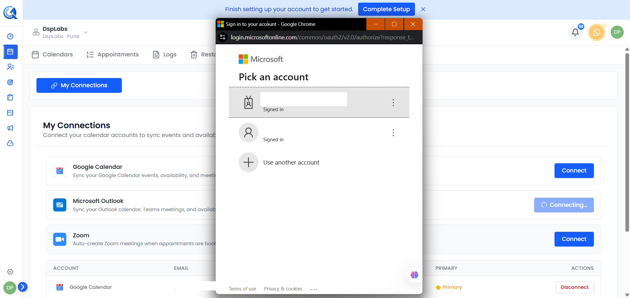Screen dimensions: 630x298
Task: Select the second signed-in account with person icon
Action: click(x=319, y=132)
